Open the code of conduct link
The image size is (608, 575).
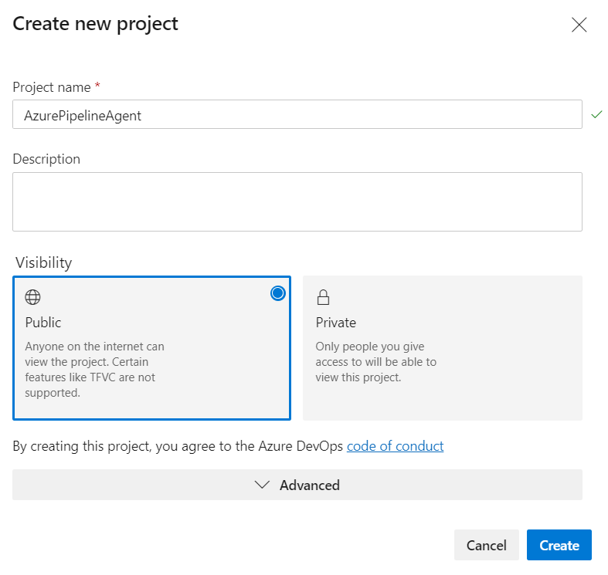395,446
